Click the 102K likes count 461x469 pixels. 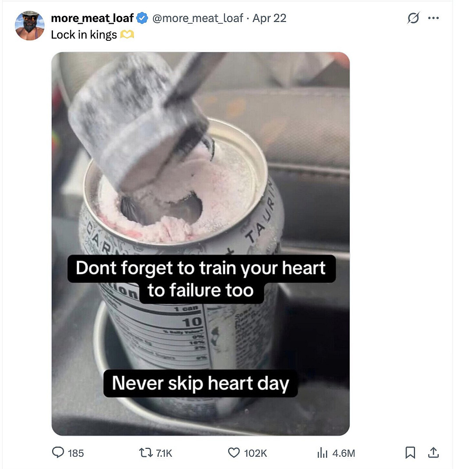255,453
